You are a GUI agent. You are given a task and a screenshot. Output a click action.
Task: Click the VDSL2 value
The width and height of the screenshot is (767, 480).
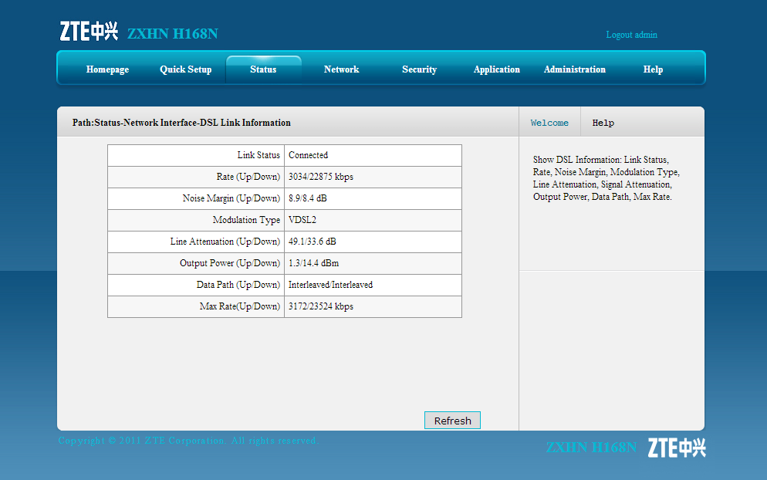[x=302, y=220]
